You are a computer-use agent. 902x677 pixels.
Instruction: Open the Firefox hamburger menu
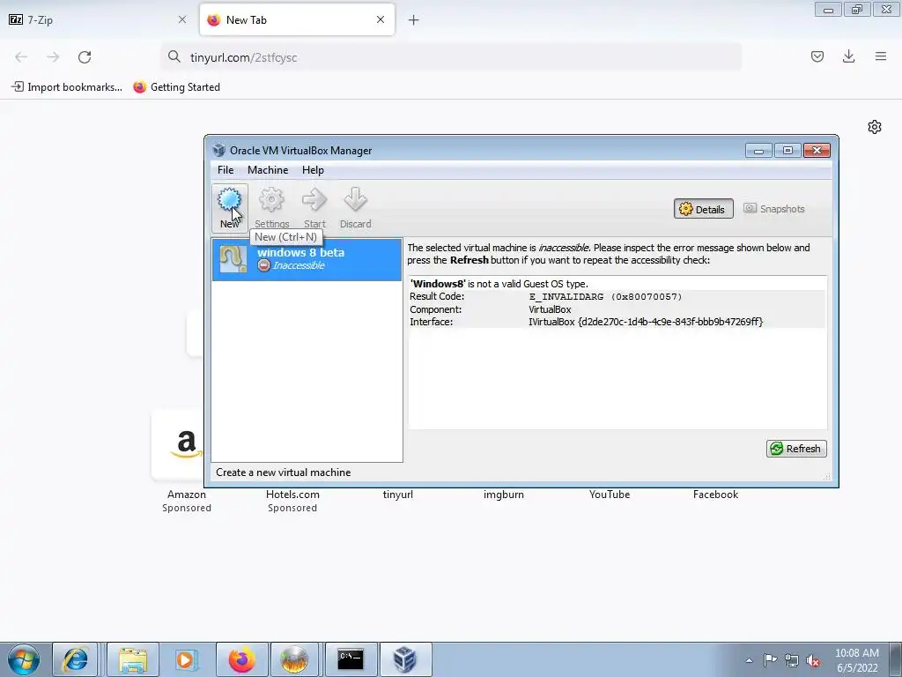tap(881, 56)
